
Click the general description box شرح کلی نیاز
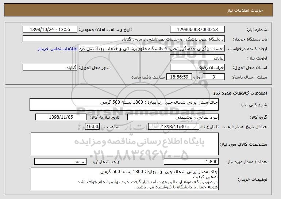[124, 104]
